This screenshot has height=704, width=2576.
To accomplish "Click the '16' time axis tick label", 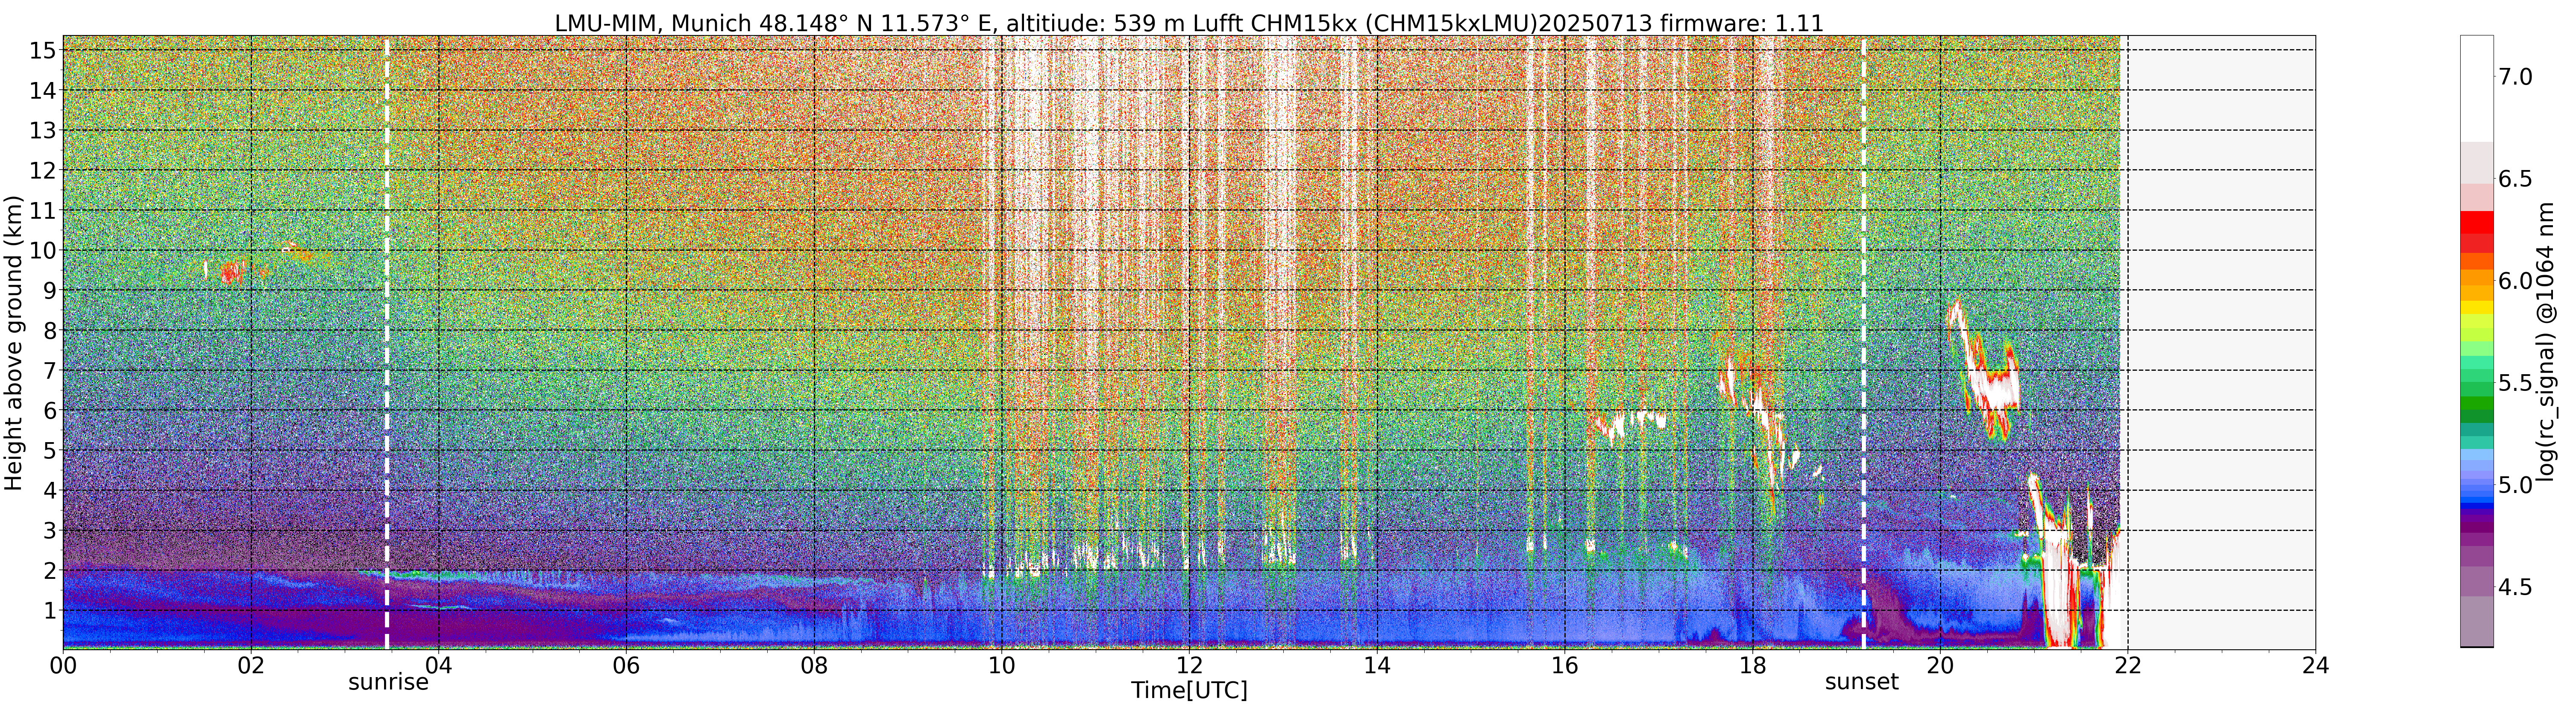I will point(1565,665).
